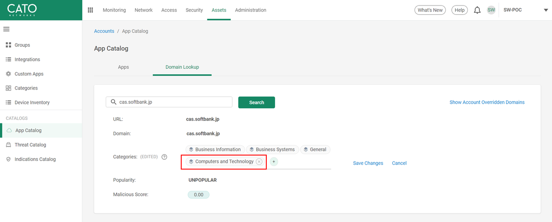This screenshot has width=552, height=222.
Task: Select the Domain Lookup tab
Action: tap(182, 67)
